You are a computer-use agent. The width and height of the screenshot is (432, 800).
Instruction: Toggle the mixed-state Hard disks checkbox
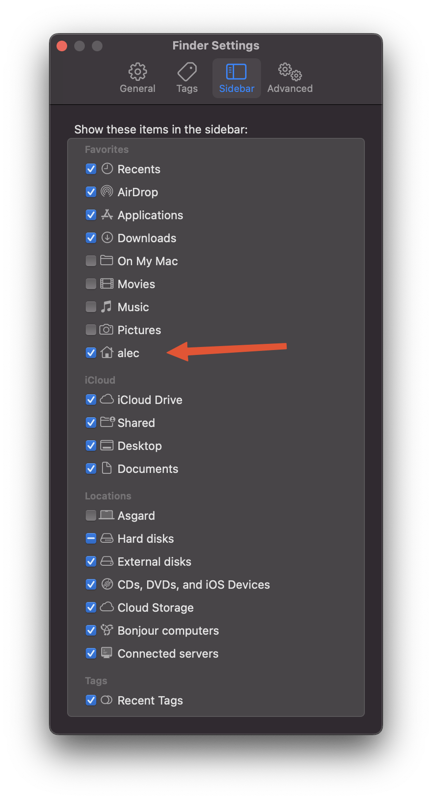point(91,538)
